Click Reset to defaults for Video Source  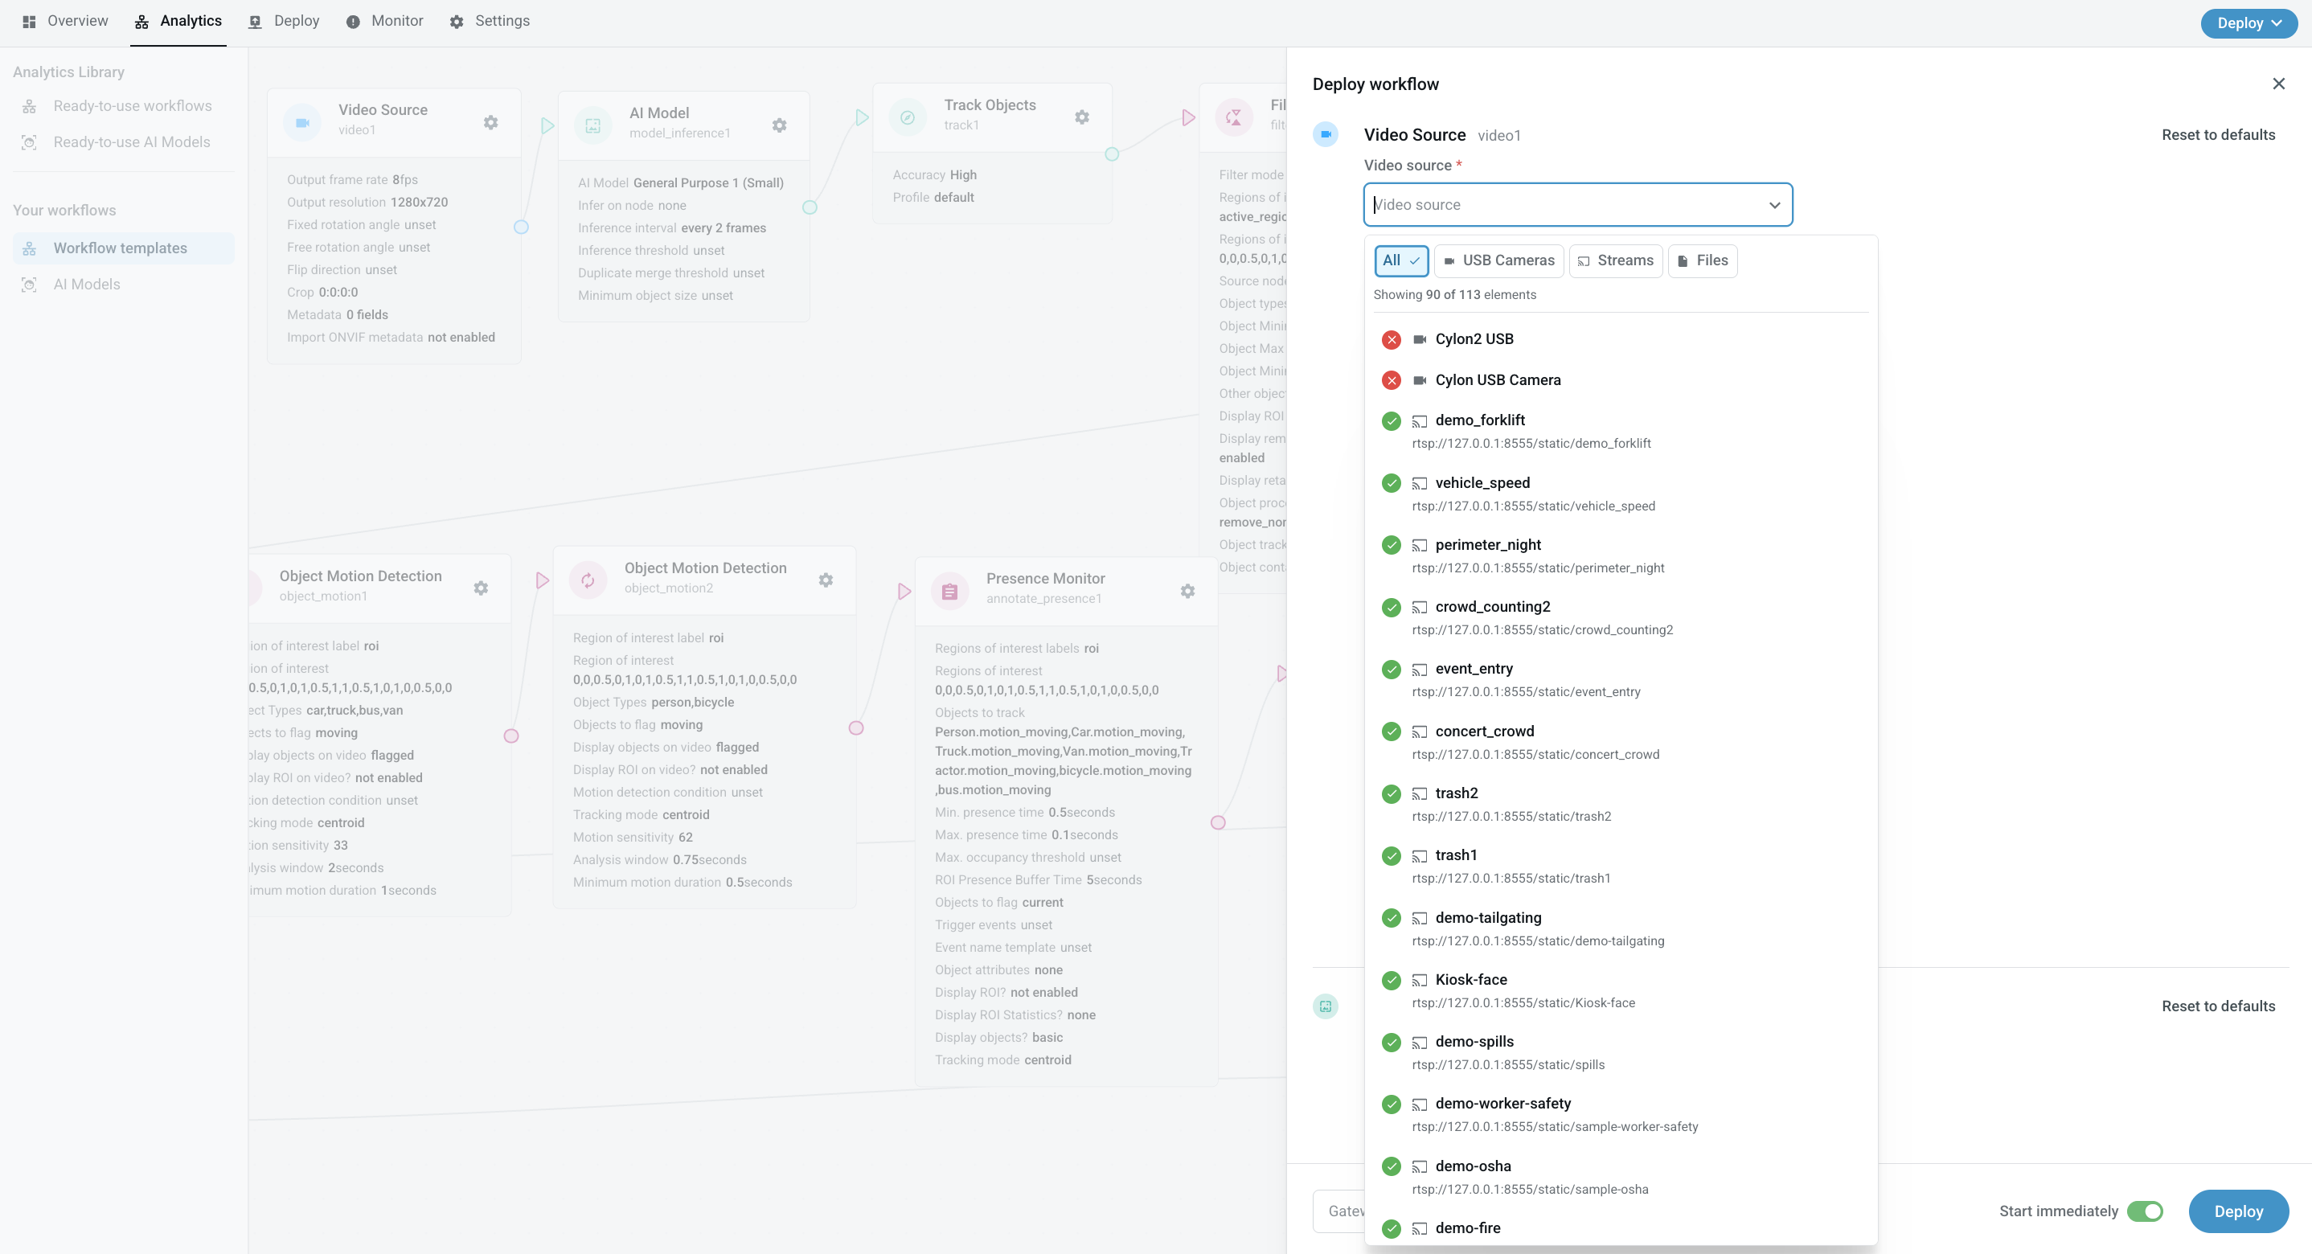click(2218, 135)
